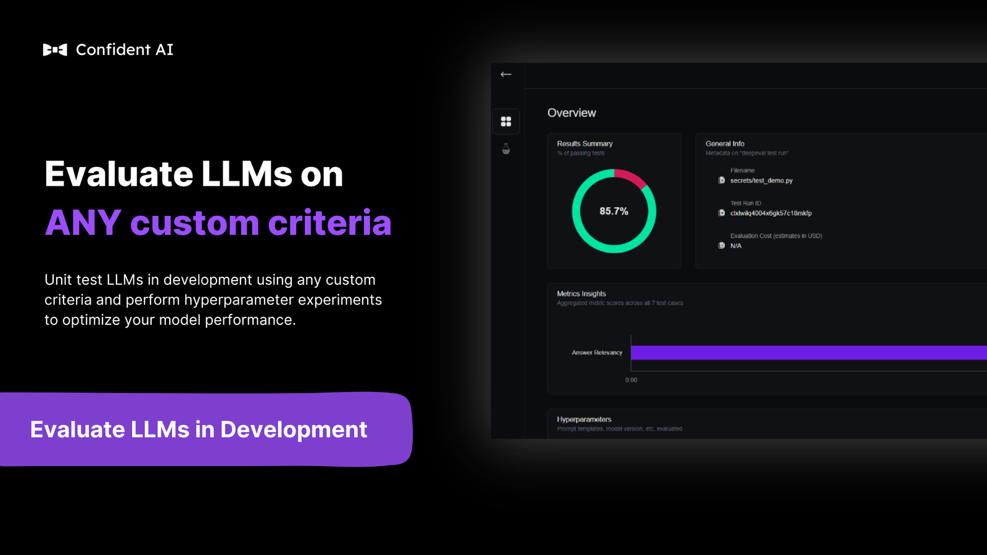Click the Evaluate LLMs in Development banner
Screen dimensions: 987x555
click(199, 430)
